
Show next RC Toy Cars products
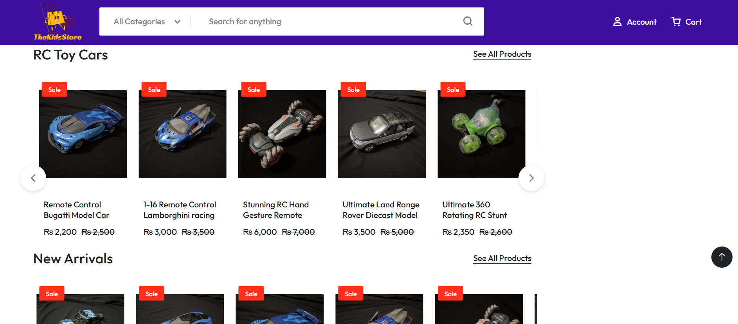coord(531,178)
